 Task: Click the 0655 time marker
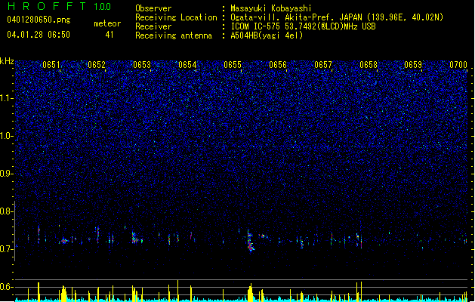(233, 65)
